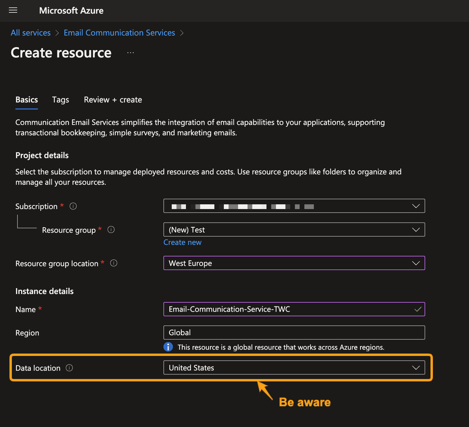
Task: Open Data location dropdown United States
Action: click(294, 367)
